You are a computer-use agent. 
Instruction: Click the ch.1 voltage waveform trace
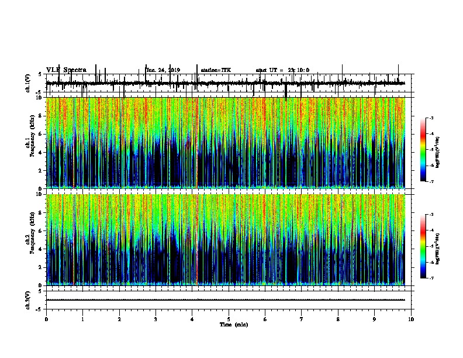click(x=225, y=84)
